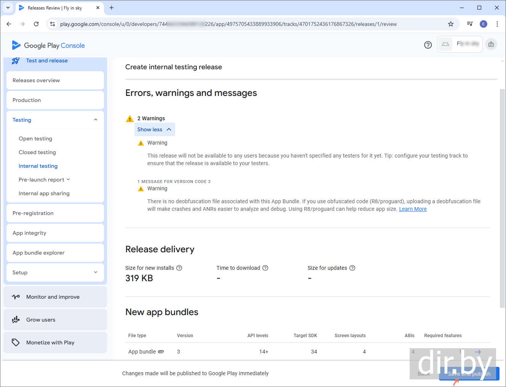The image size is (506, 387).
Task: Open help for Time to download
Action: click(265, 268)
